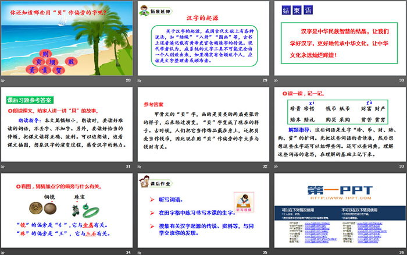The height and width of the screenshot is (255, 407).
Task: Click the green jade bracelet image on slide 34
Action: coord(91,212)
